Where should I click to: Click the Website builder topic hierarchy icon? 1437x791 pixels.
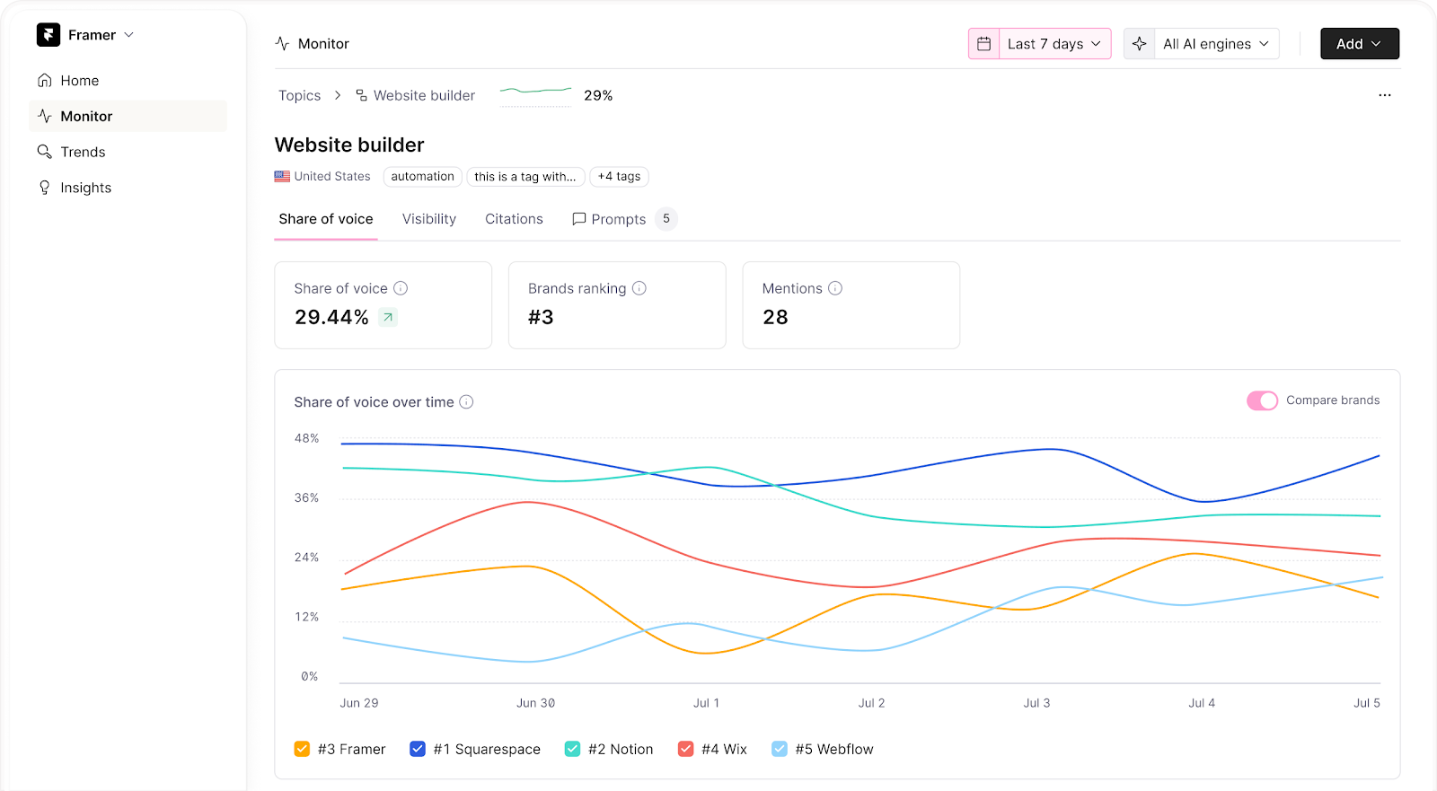(x=361, y=95)
